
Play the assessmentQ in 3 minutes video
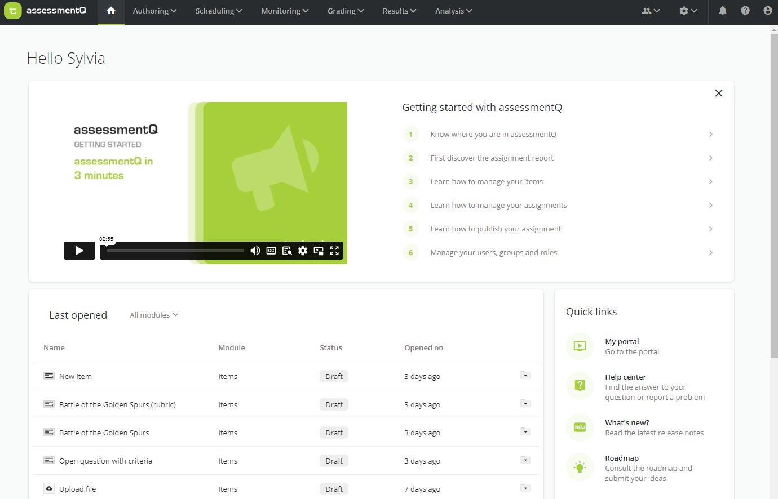pos(79,251)
